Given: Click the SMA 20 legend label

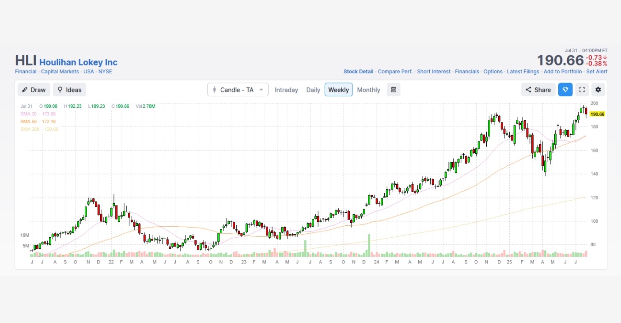Looking at the screenshot, I should 38,114.
